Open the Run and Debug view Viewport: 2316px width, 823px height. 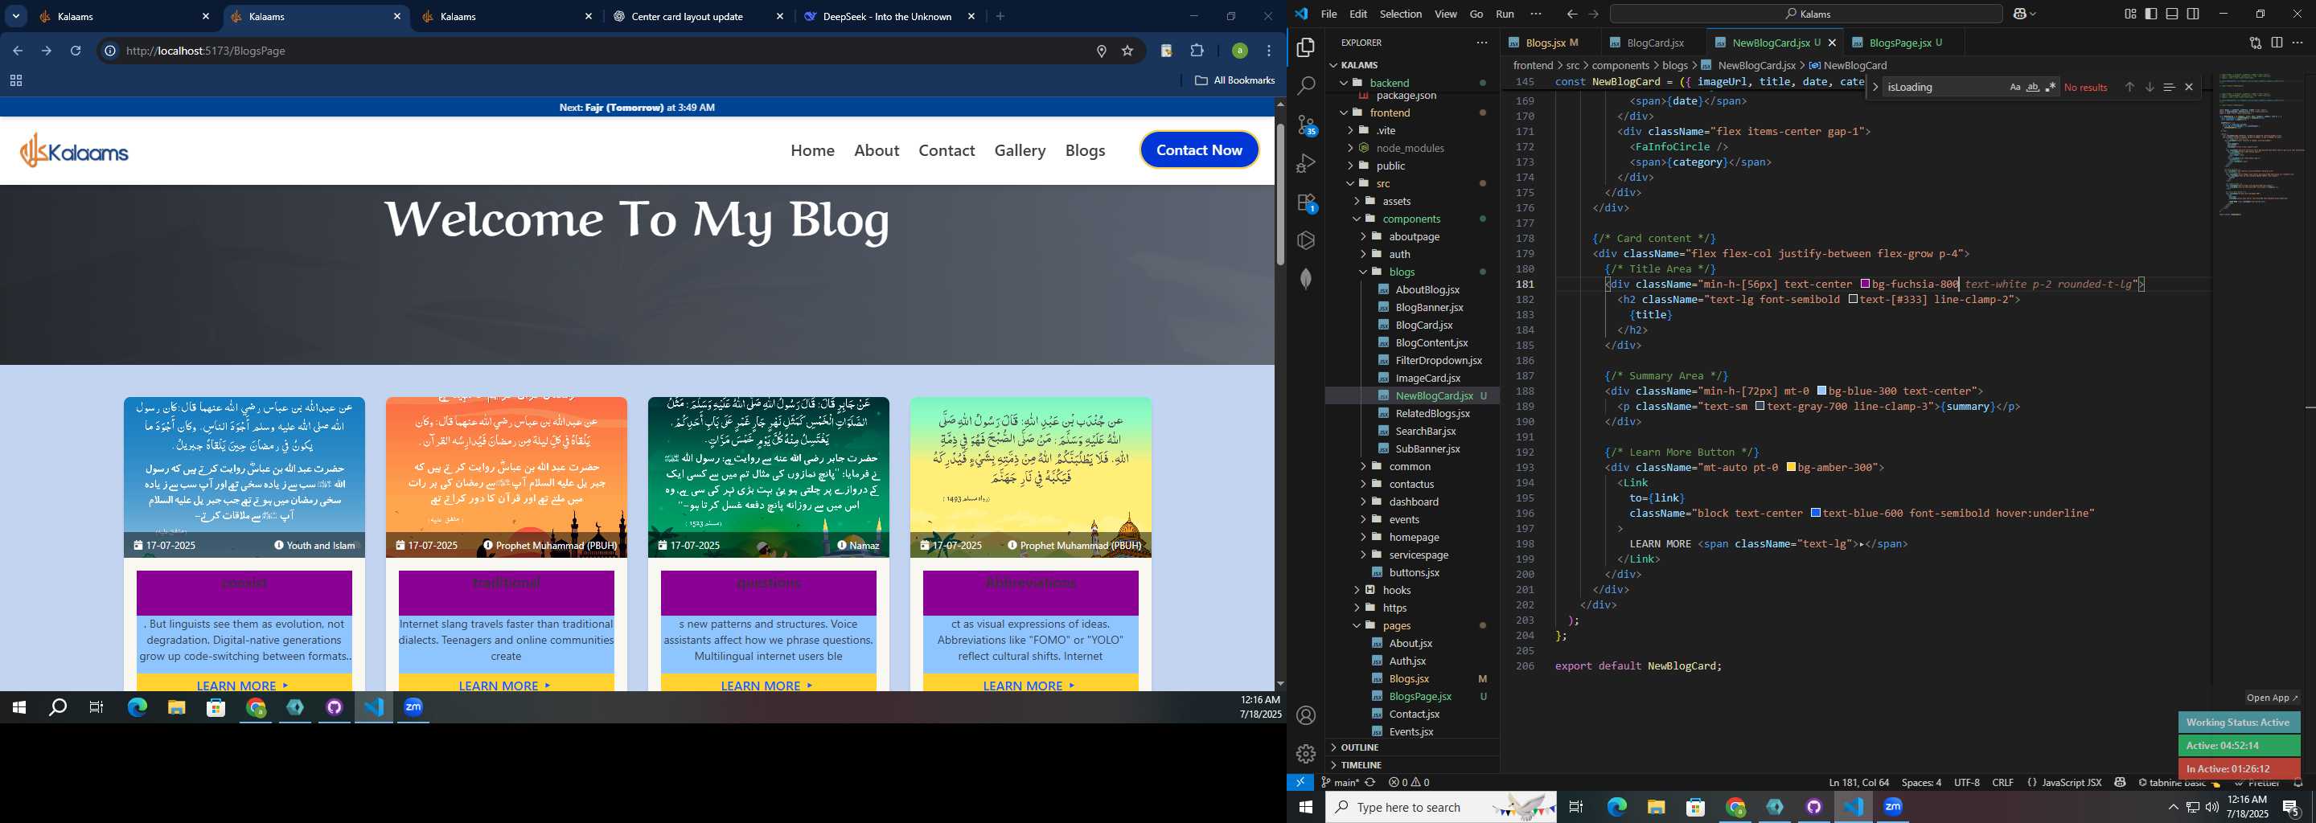[x=1305, y=163]
